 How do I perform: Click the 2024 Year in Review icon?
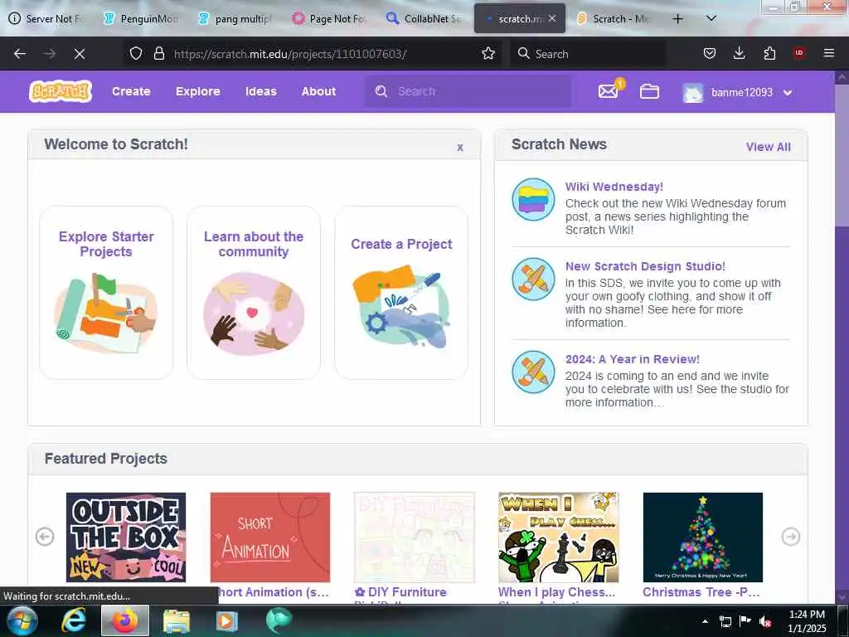pos(533,372)
